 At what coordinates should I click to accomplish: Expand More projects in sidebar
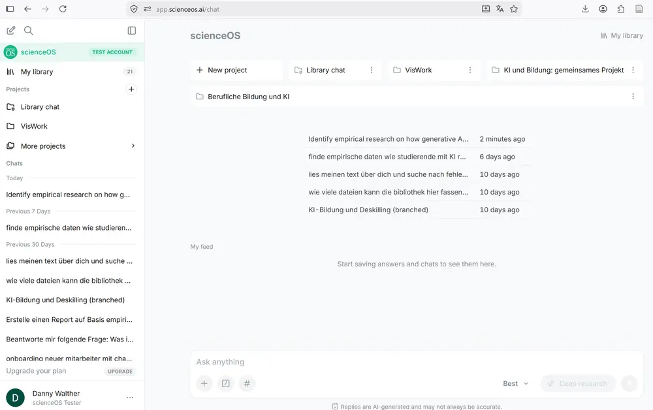point(72,146)
